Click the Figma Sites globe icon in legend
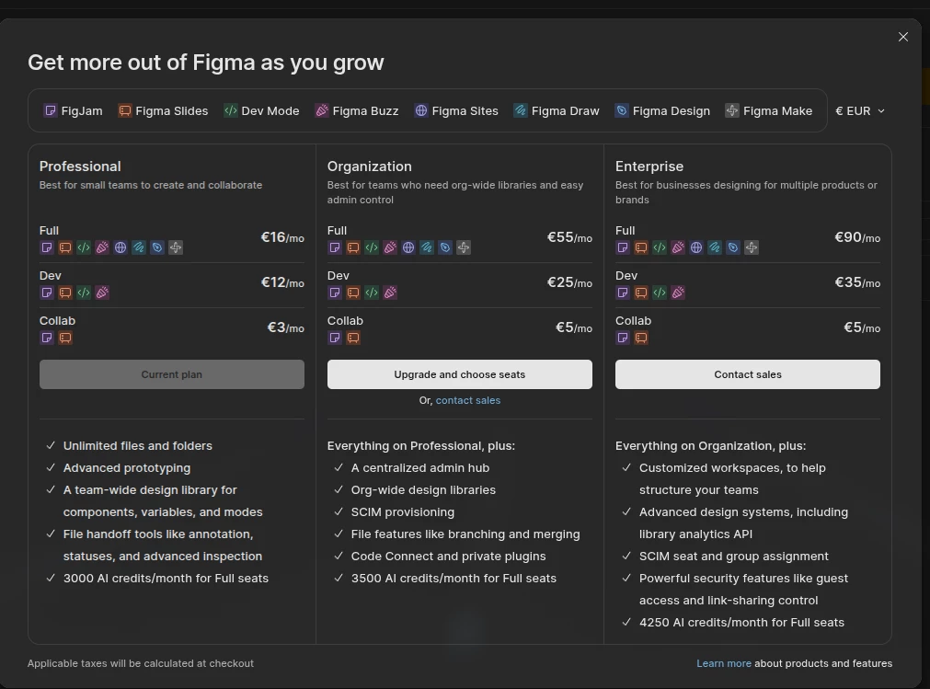 [421, 111]
